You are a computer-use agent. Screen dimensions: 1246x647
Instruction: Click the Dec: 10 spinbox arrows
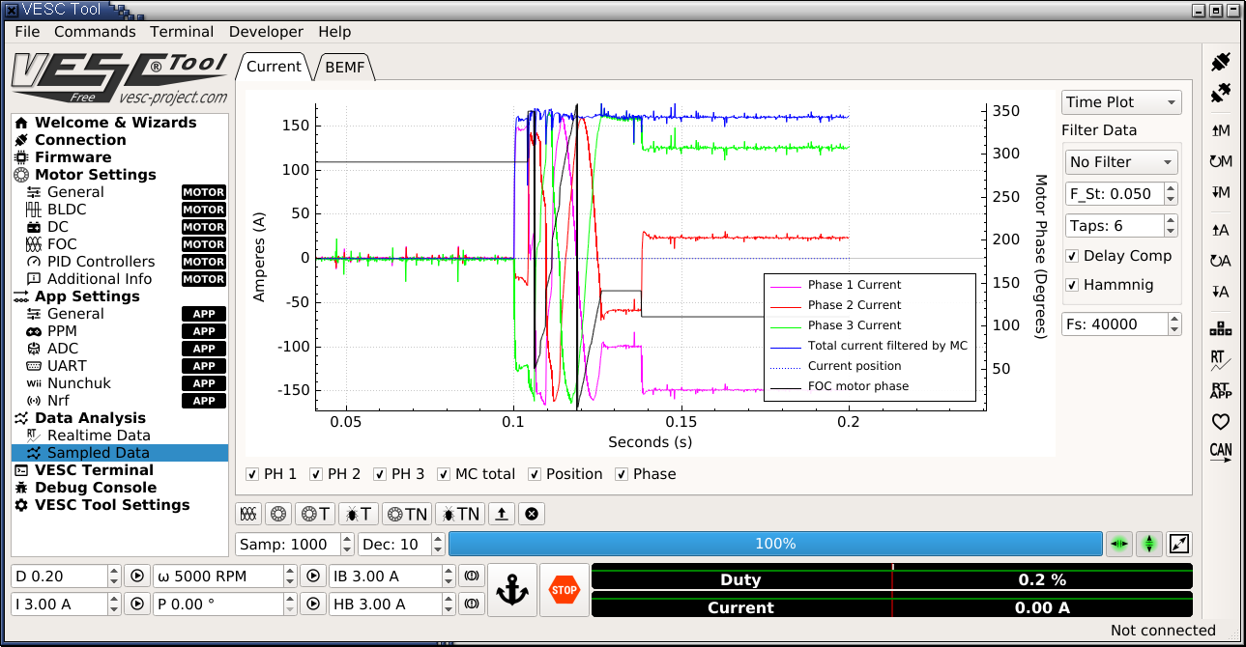coord(438,545)
